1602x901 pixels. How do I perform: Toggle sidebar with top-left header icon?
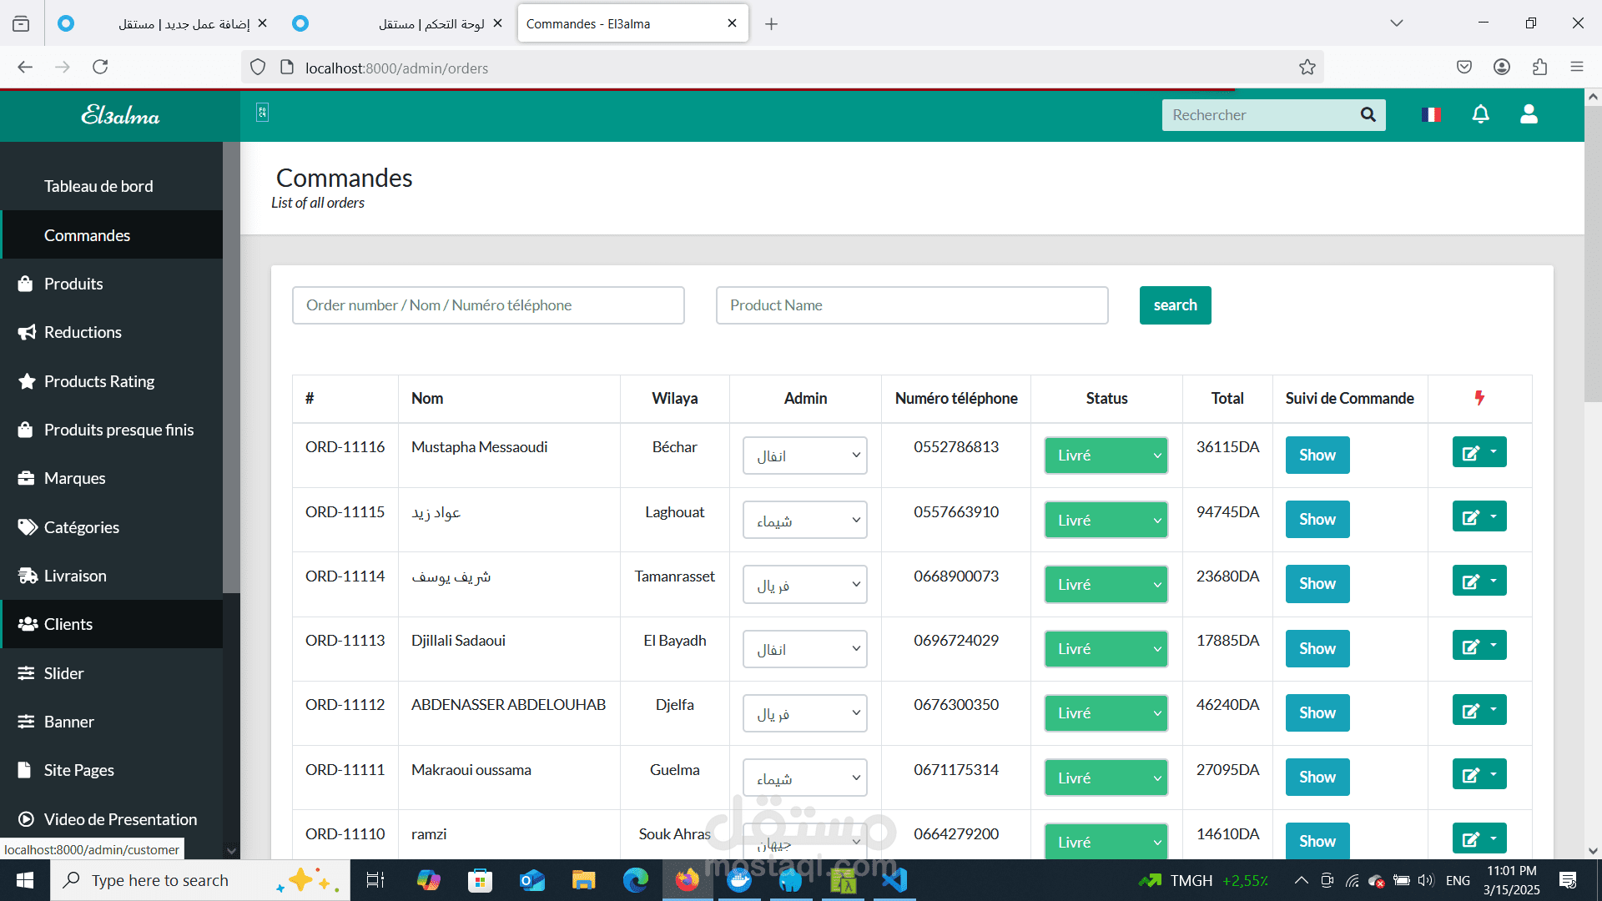click(262, 113)
